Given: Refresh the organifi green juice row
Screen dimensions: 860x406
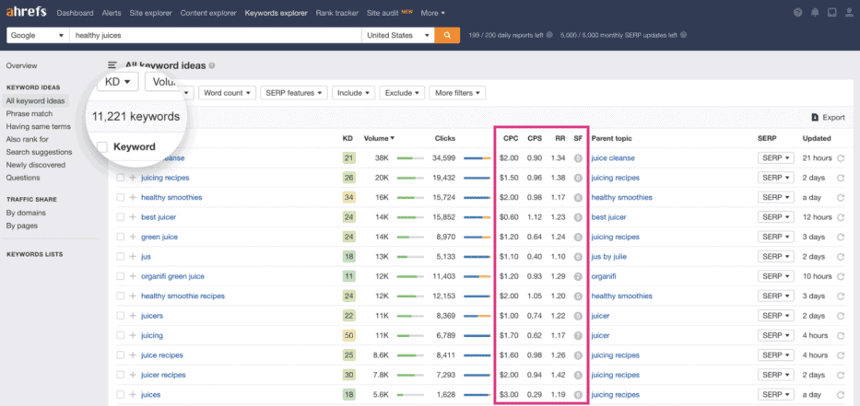Looking at the screenshot, I should tap(841, 277).
